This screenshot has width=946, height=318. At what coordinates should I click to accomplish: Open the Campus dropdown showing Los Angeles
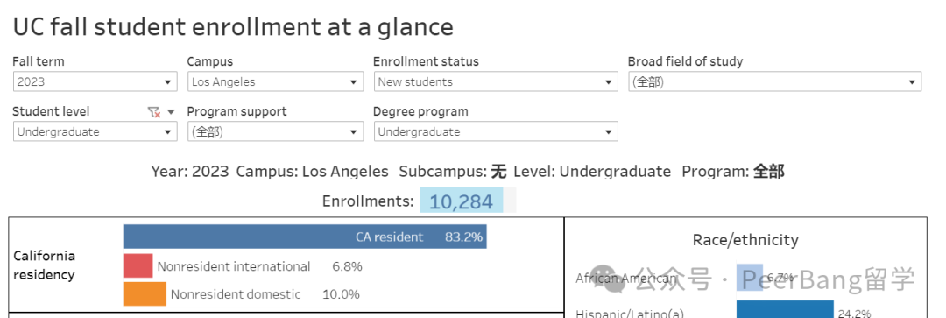275,82
